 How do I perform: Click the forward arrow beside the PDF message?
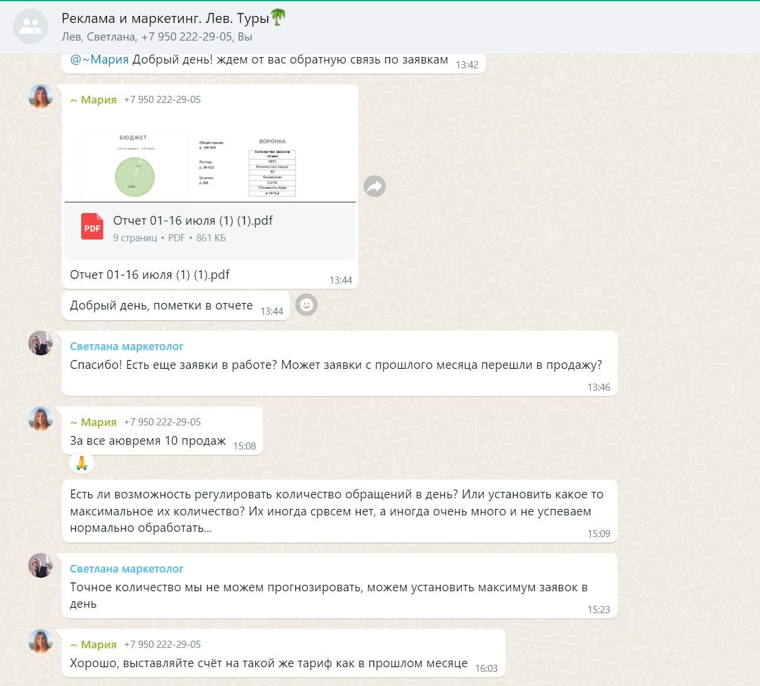[x=375, y=187]
